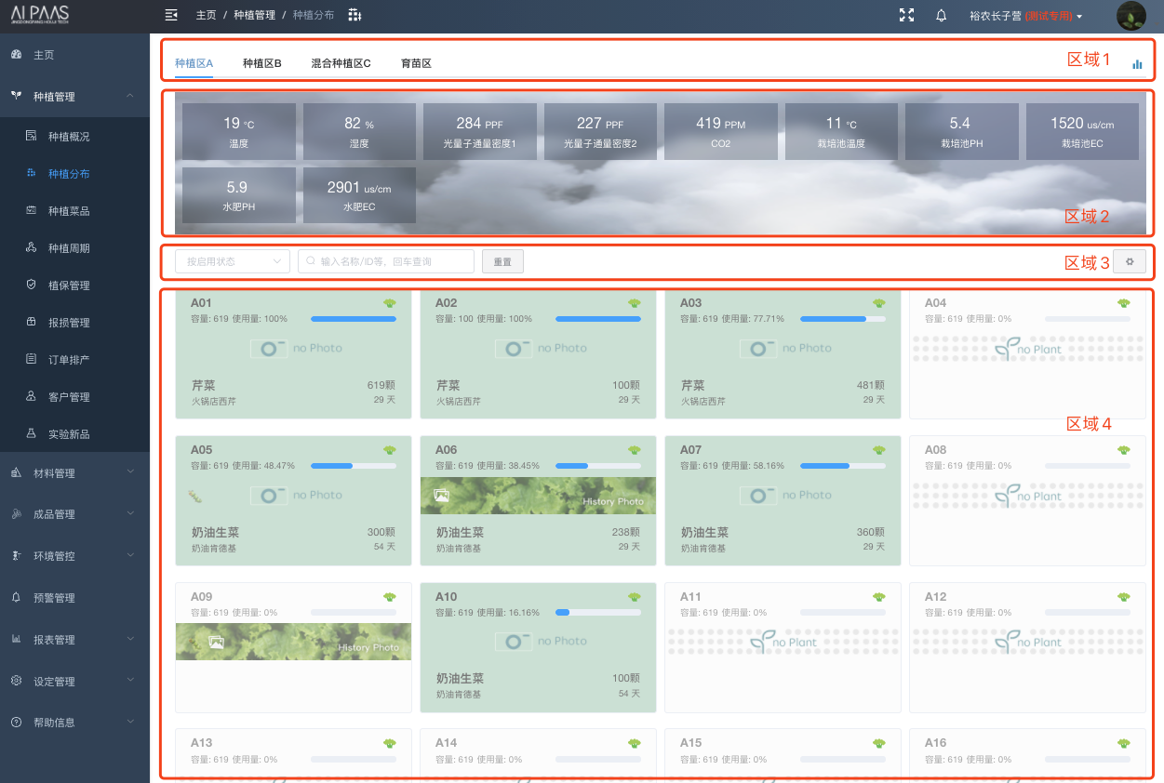Click the CO2 419 PPM sensor tile

721,131
